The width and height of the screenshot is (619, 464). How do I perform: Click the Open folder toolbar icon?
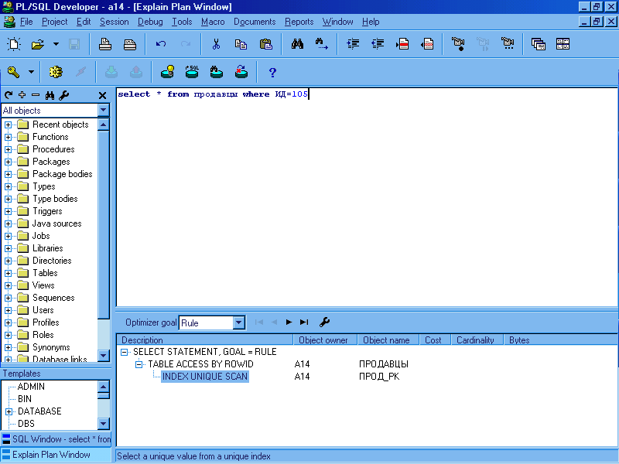tap(38, 44)
